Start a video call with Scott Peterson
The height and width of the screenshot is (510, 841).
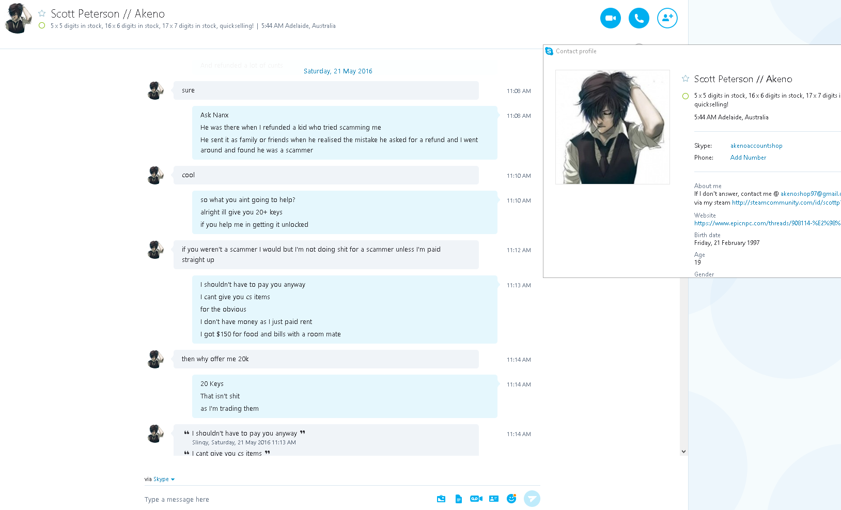[x=610, y=18]
